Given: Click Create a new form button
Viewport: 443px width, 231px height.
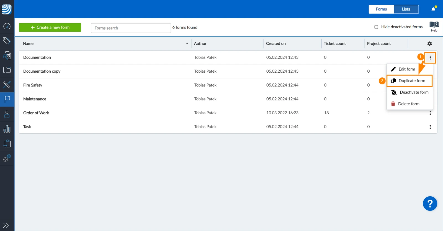Looking at the screenshot, I should [x=50, y=27].
